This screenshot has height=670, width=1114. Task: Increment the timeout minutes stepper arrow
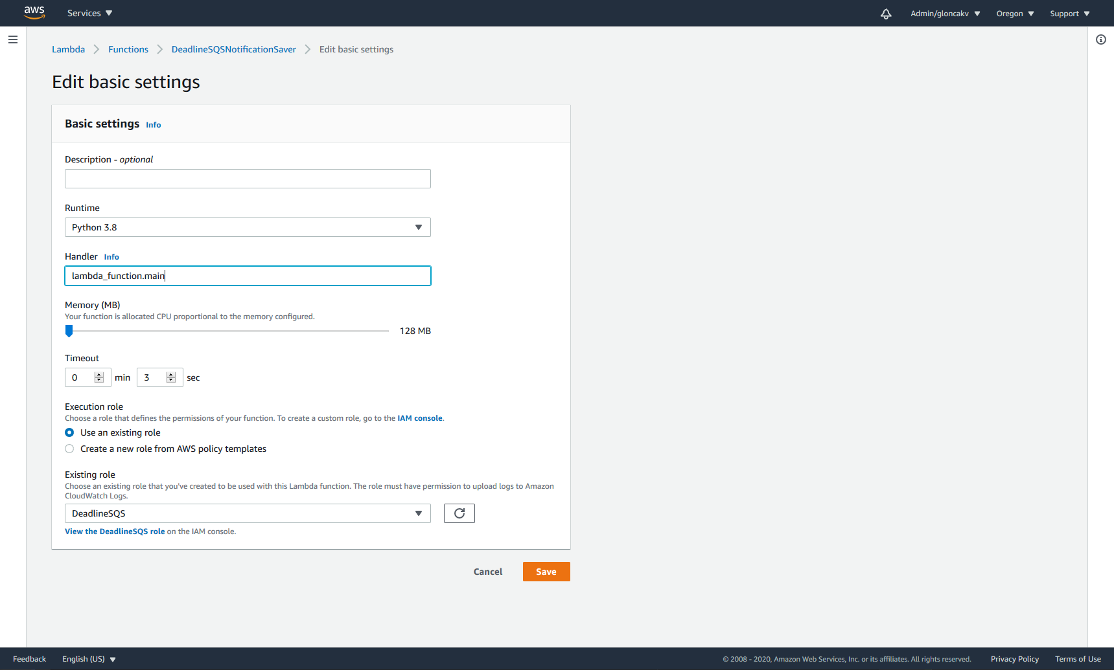click(99, 374)
